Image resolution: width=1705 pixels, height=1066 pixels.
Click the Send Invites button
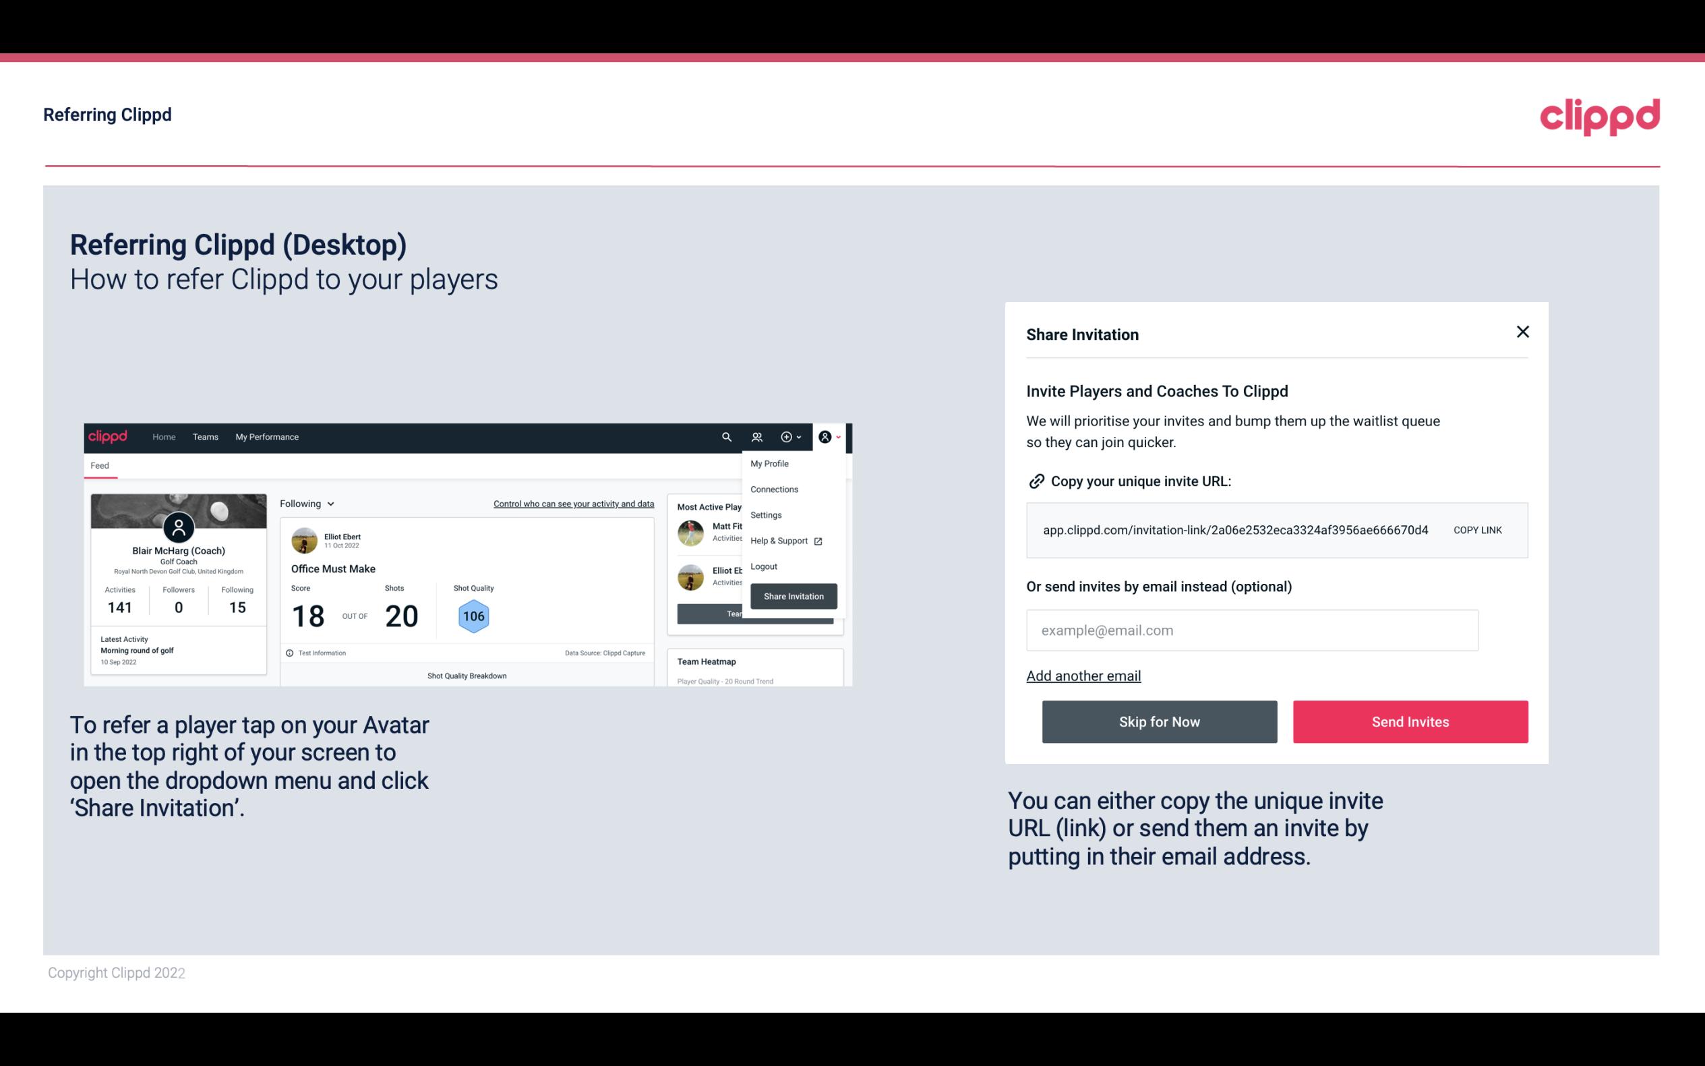click(1409, 721)
